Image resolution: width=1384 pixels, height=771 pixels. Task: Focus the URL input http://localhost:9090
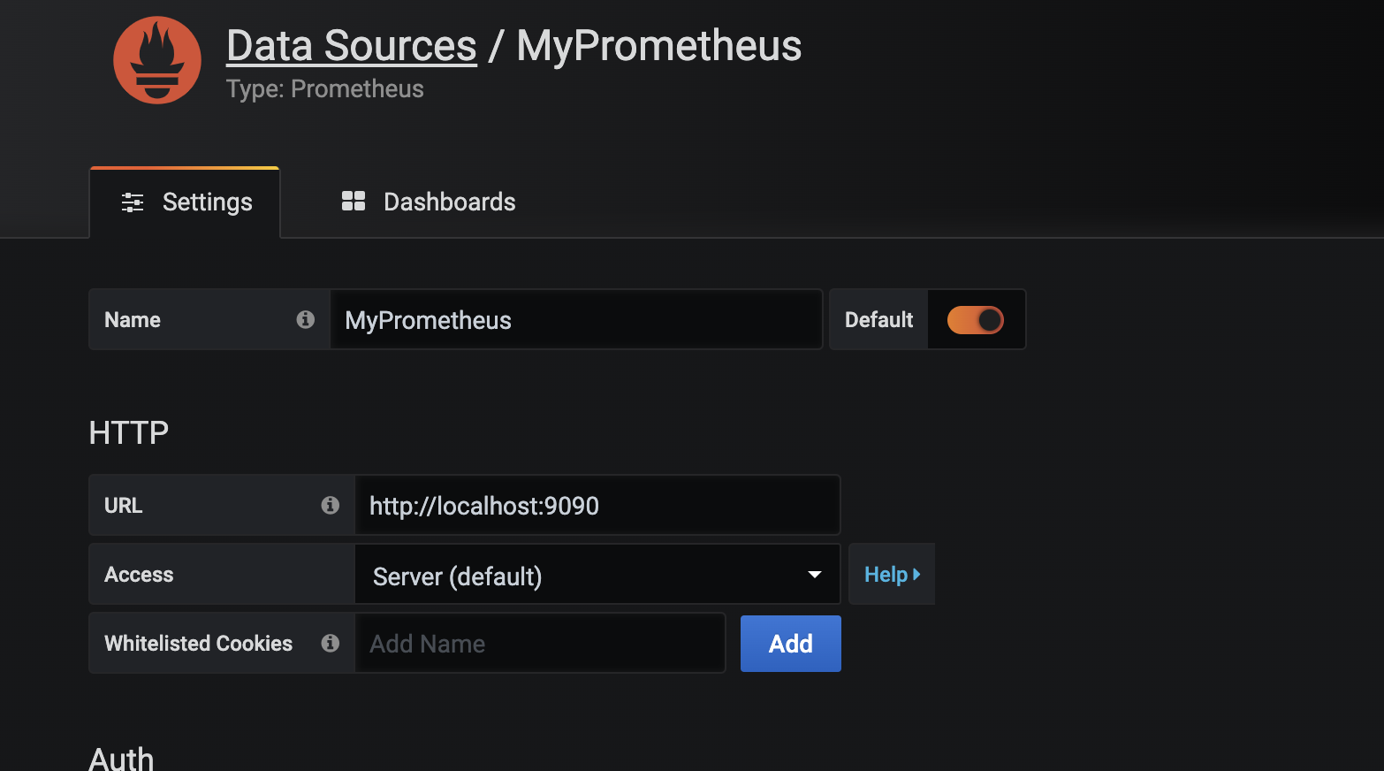597,505
